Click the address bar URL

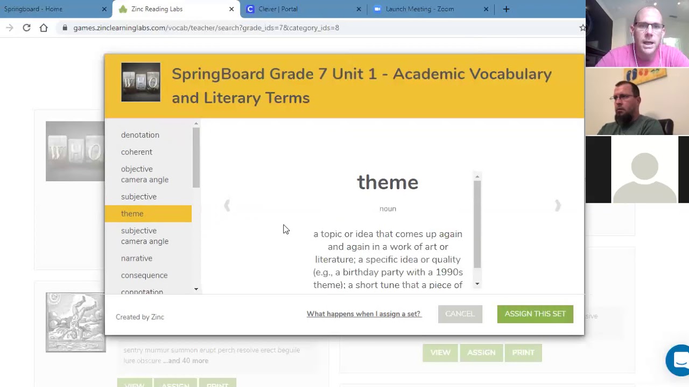[x=206, y=28]
